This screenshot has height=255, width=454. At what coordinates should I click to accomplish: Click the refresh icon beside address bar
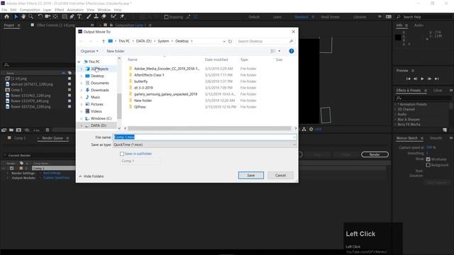230,41
